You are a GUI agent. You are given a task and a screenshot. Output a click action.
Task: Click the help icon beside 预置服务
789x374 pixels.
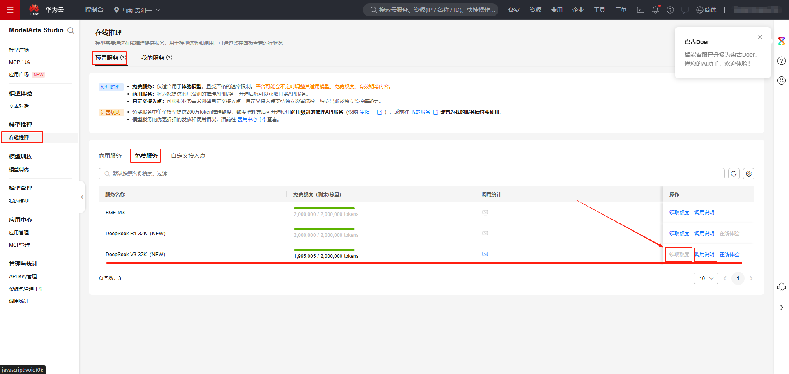pyautogui.click(x=123, y=58)
